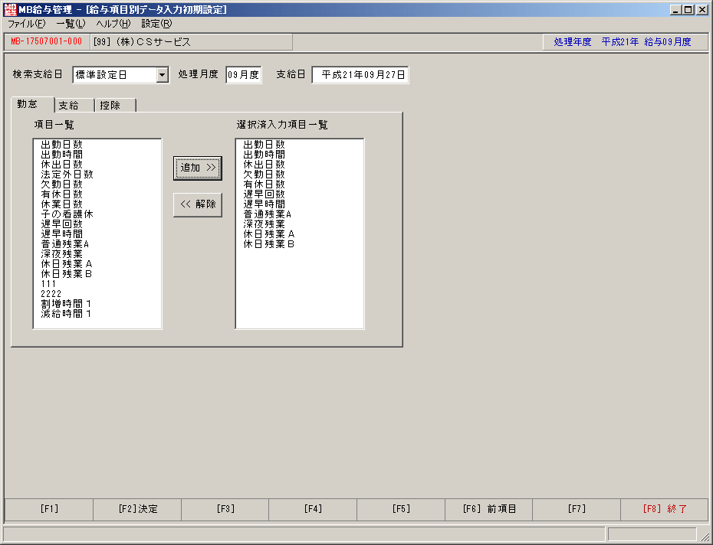Click the 追加 >> button

click(x=198, y=168)
